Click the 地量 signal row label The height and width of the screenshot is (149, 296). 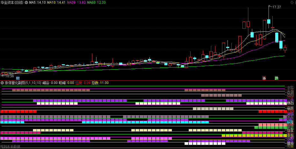coord(290,146)
